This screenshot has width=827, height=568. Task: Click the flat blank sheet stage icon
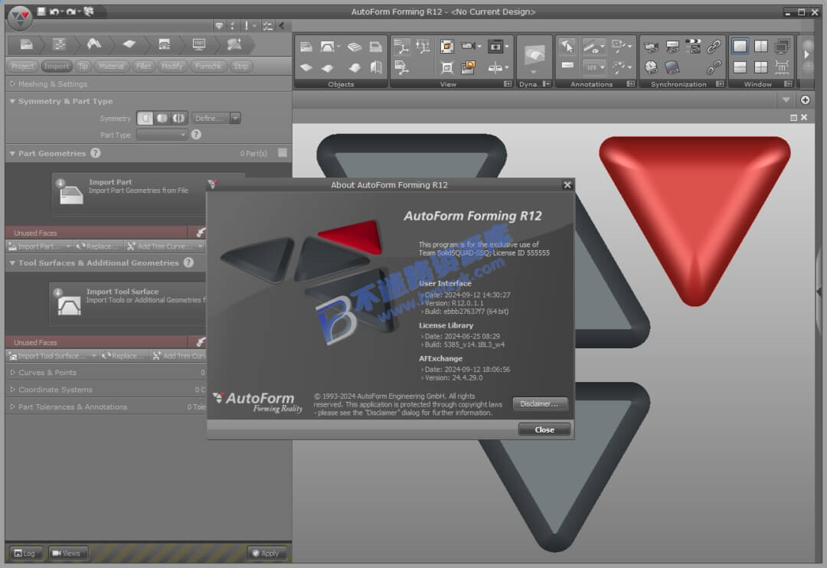[x=129, y=44]
